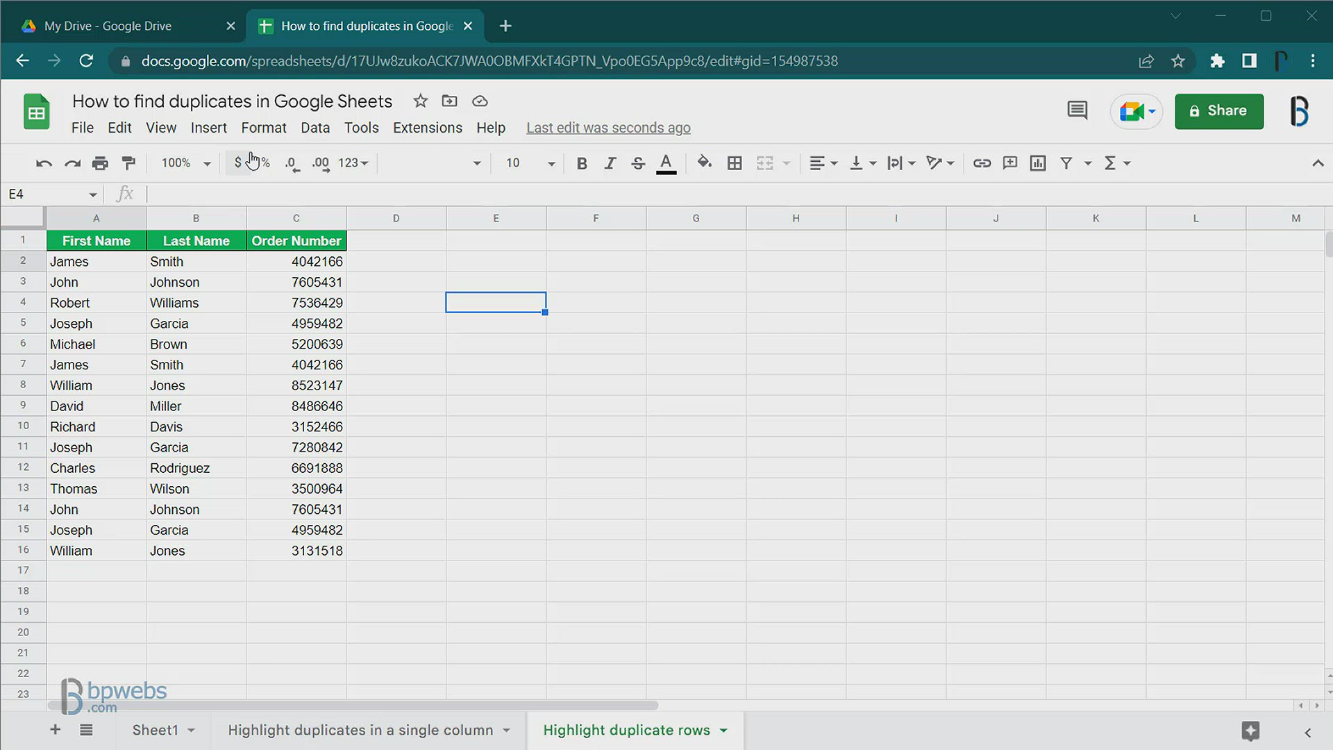
Task: Open the Data menu
Action: [x=315, y=128]
